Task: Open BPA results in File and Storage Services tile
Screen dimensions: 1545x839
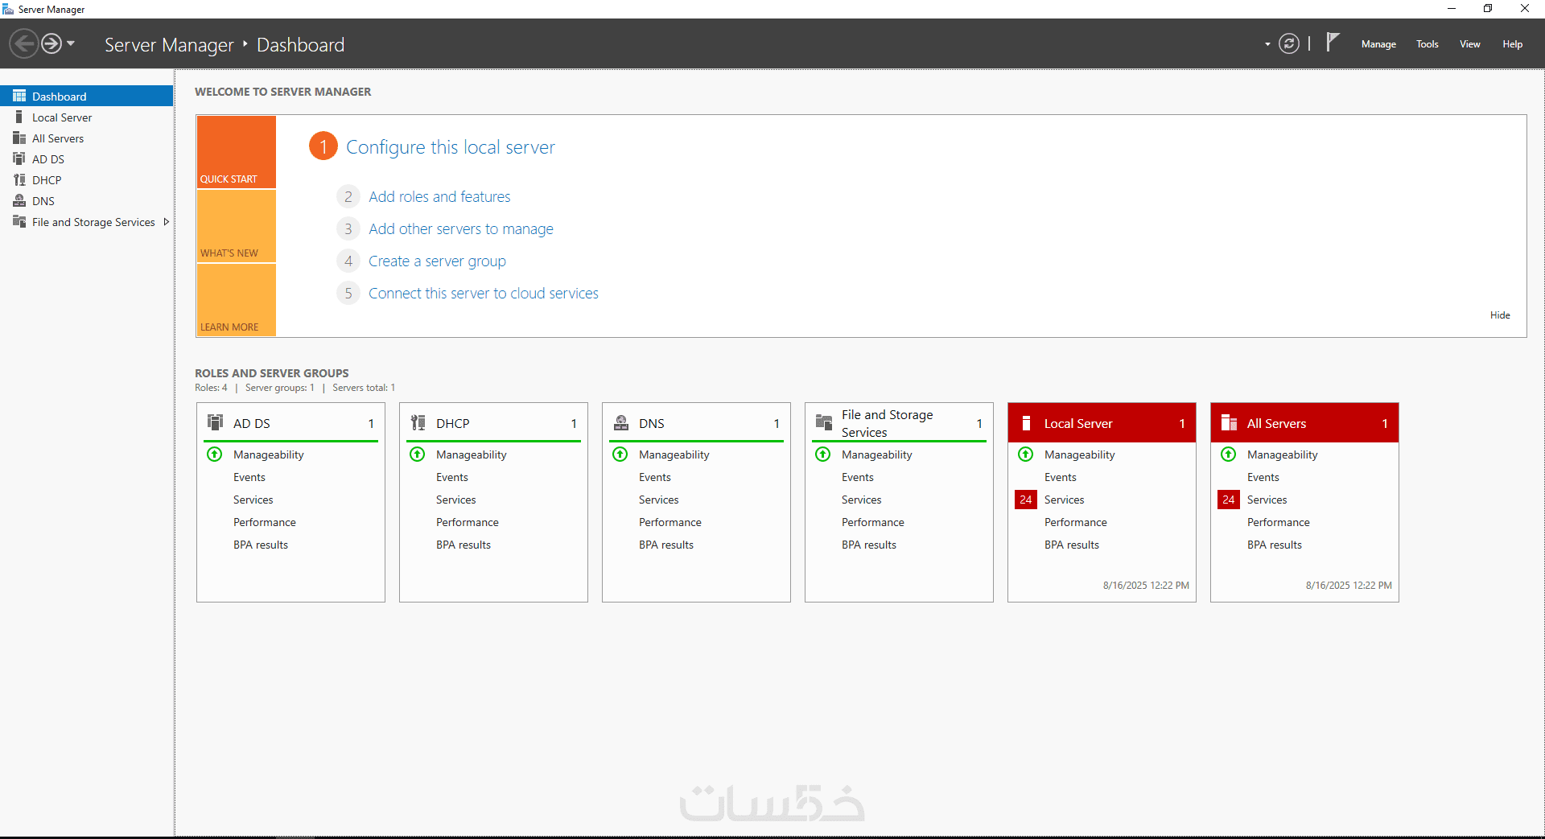Action: click(869, 545)
